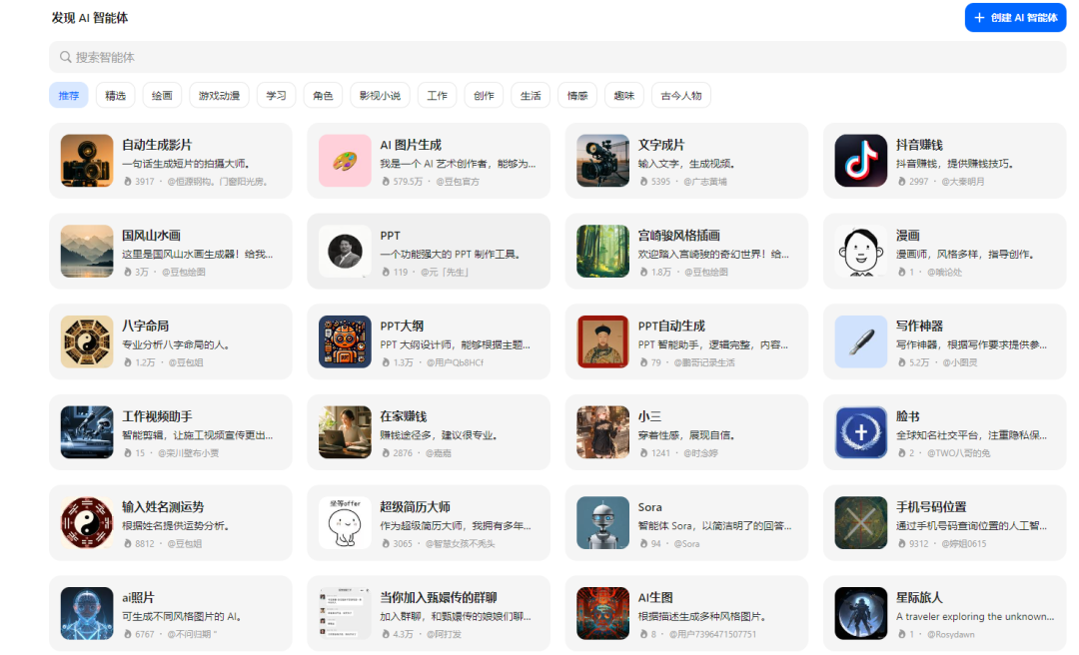The image size is (1079, 655).
Task: Click the 创建 AI 智能体 button
Action: point(1015,17)
